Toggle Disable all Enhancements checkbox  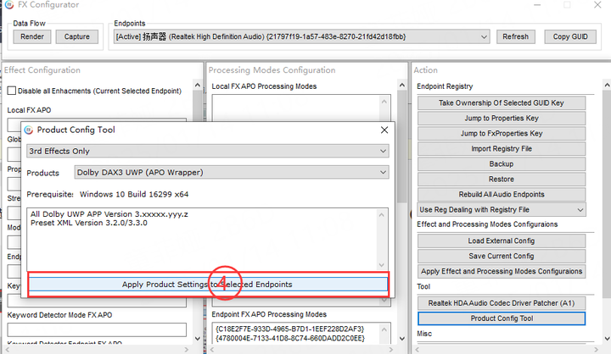[x=12, y=91]
